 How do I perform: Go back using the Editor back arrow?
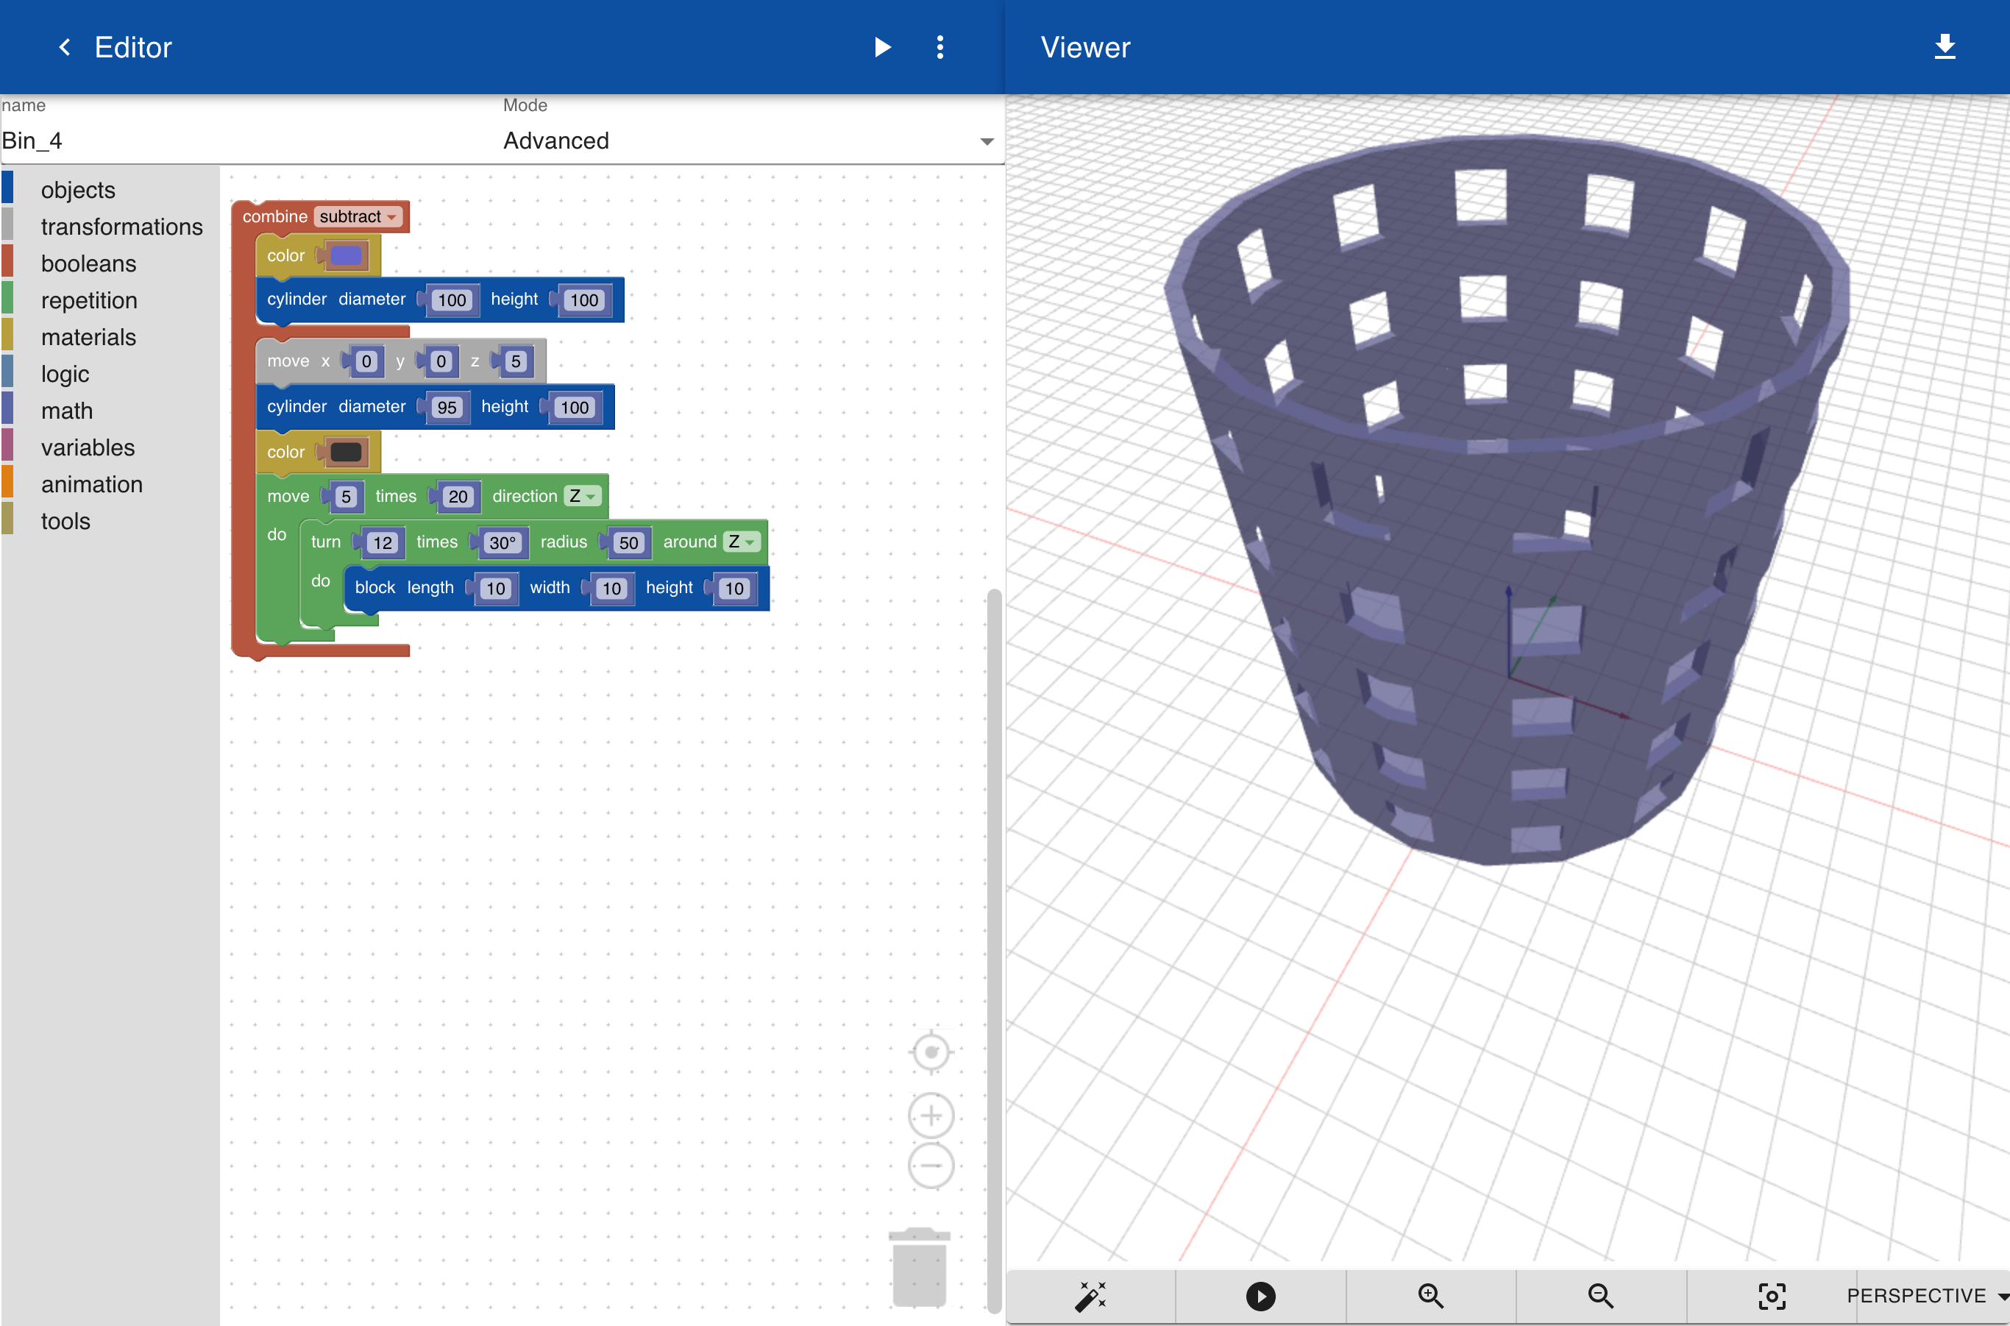[64, 47]
